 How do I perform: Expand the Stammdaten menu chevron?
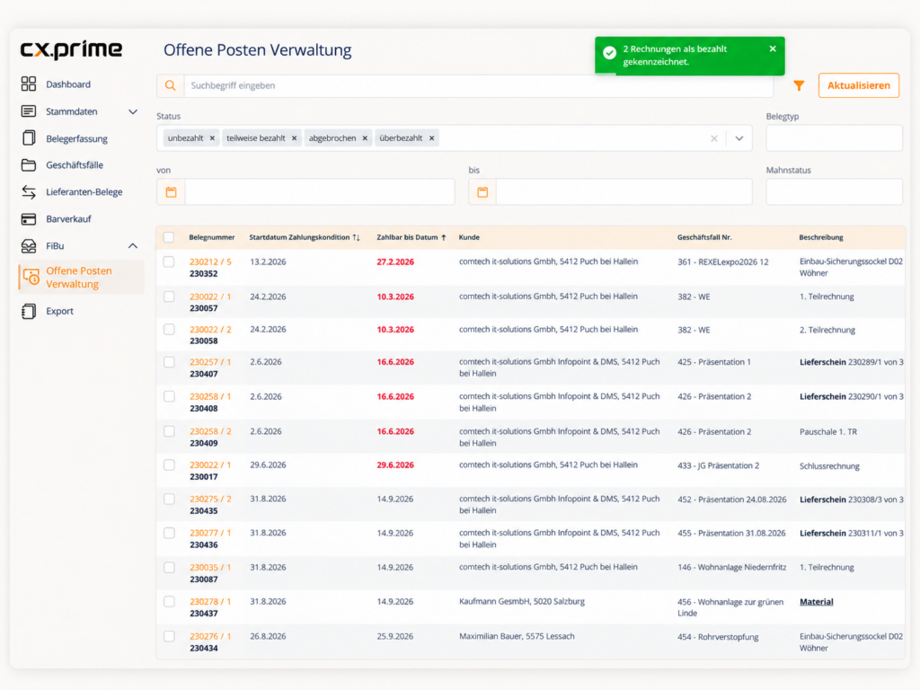pyautogui.click(x=133, y=111)
